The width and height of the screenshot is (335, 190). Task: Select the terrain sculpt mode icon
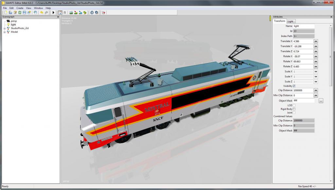pos(71,13)
